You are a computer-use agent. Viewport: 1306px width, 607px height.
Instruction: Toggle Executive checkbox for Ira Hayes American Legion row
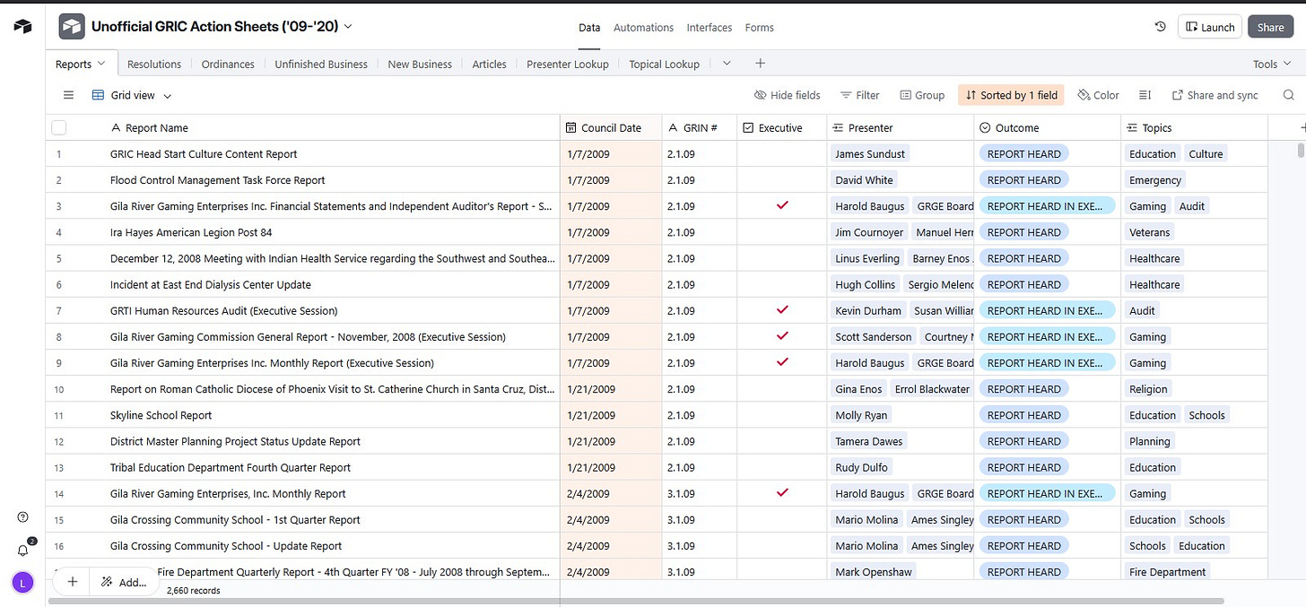[x=782, y=231]
